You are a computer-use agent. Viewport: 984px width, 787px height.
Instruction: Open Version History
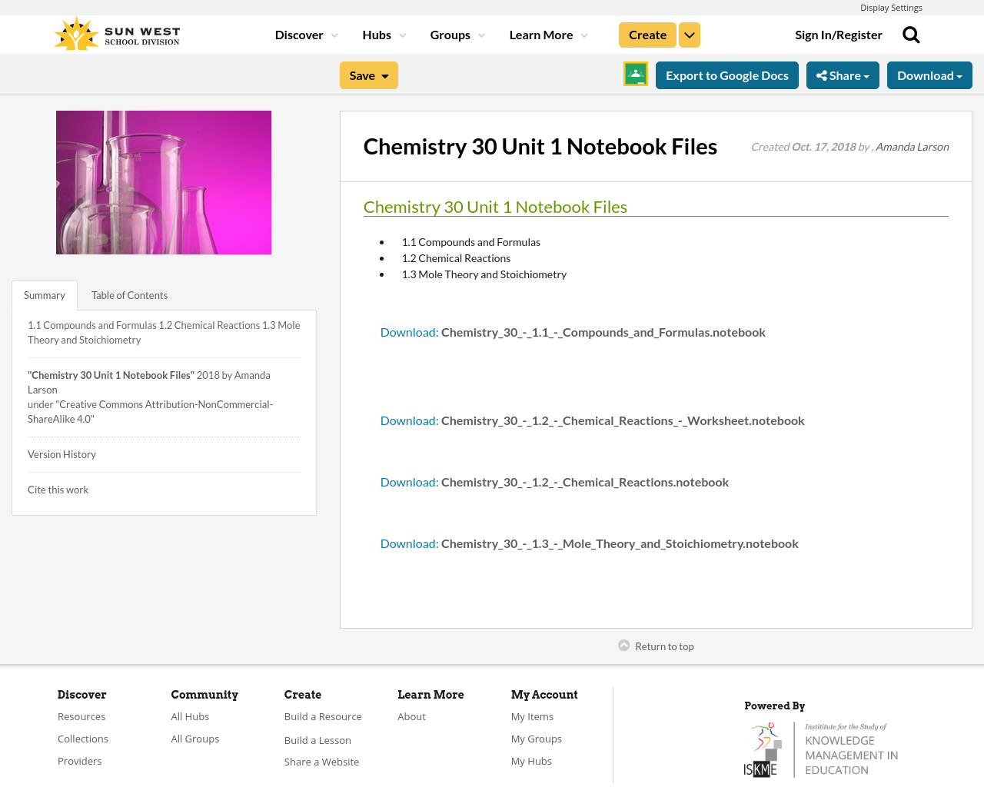(61, 453)
